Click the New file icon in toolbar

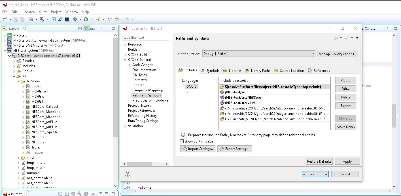click(x=5, y=19)
